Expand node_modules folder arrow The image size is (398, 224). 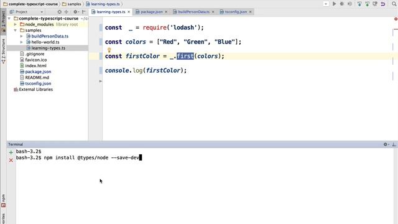[x=15, y=24]
